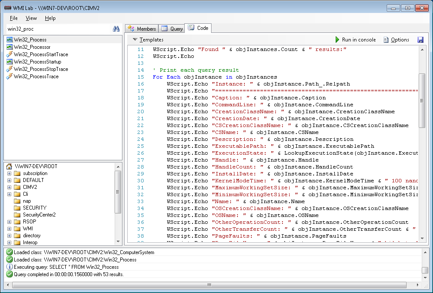Click the log panel scroll up arrow
The image size is (433, 293).
click(425, 252)
